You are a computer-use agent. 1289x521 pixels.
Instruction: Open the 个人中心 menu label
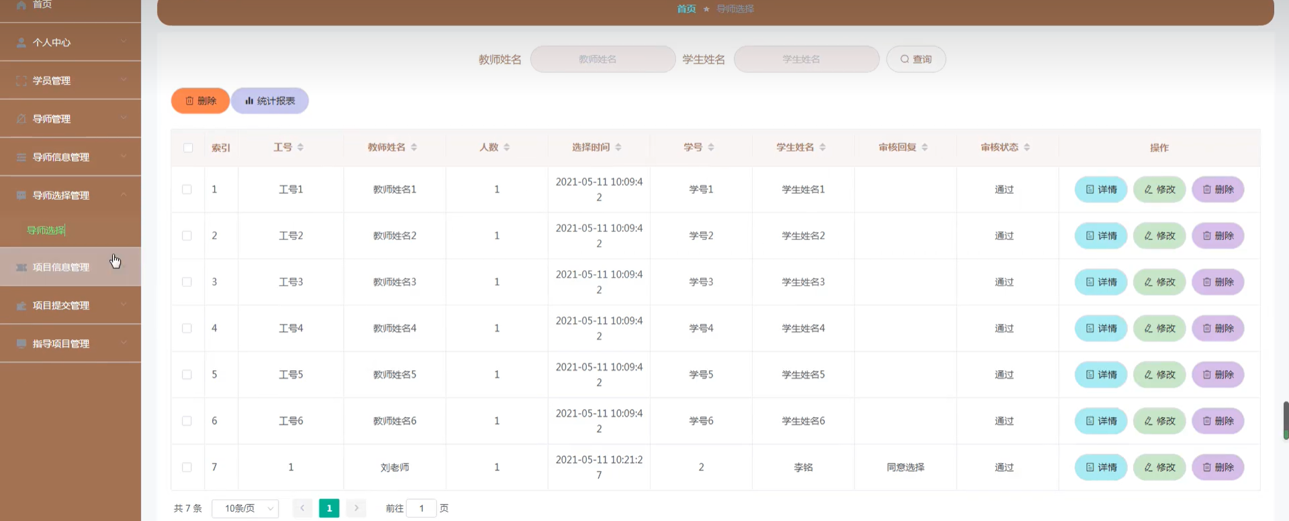point(52,42)
